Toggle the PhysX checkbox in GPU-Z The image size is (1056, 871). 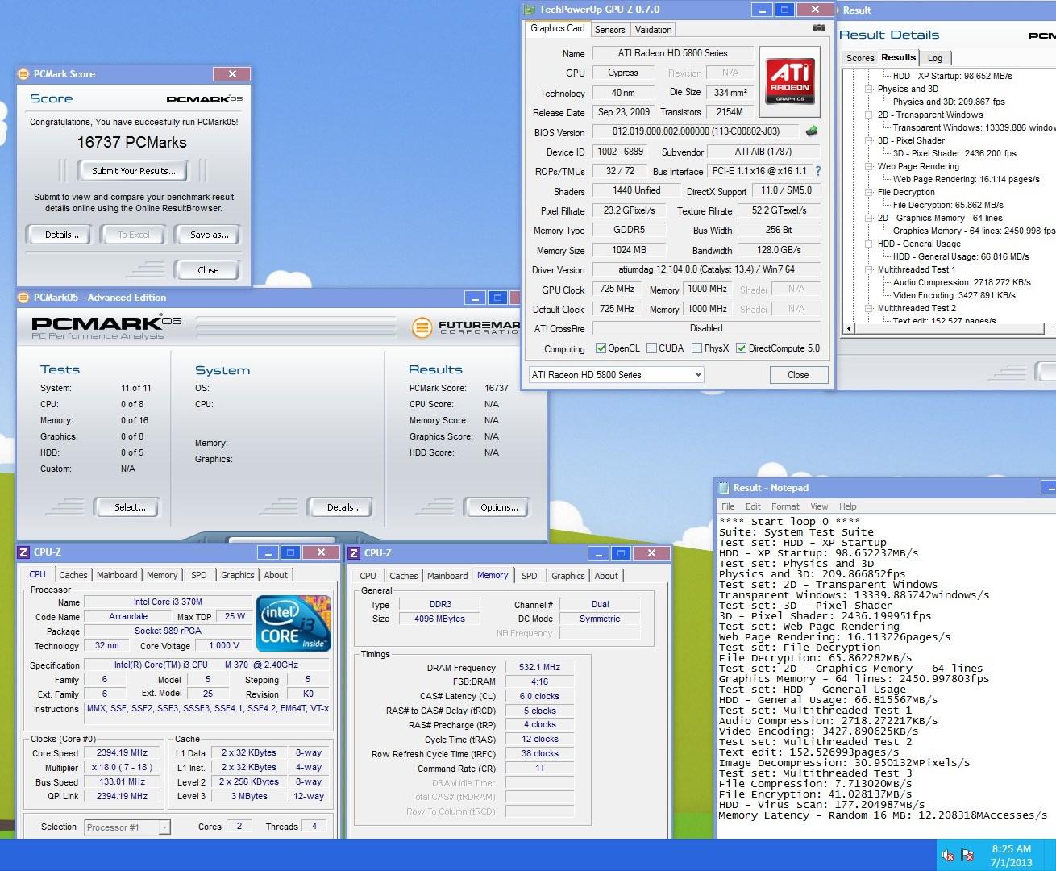(697, 348)
